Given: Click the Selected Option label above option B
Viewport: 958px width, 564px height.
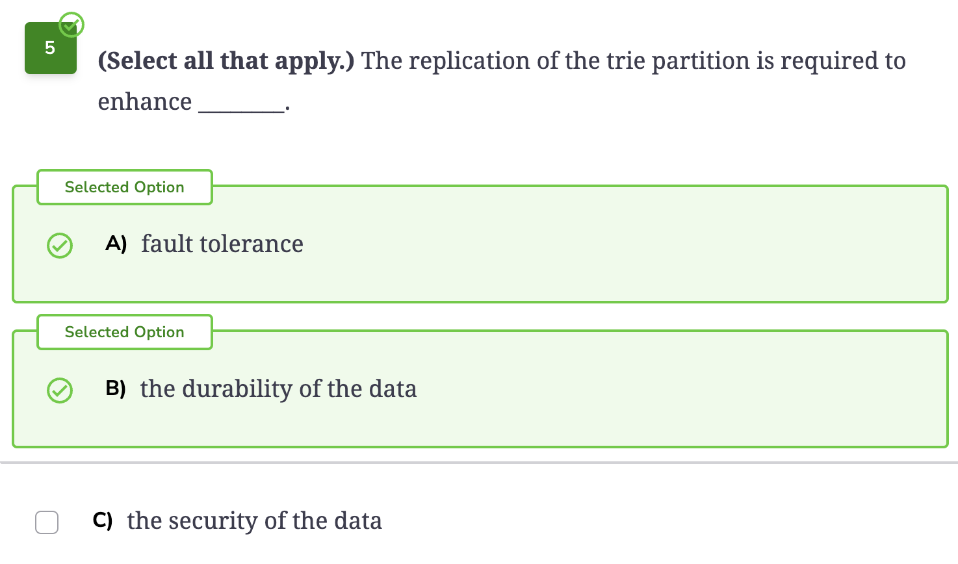Looking at the screenshot, I should click(x=125, y=332).
